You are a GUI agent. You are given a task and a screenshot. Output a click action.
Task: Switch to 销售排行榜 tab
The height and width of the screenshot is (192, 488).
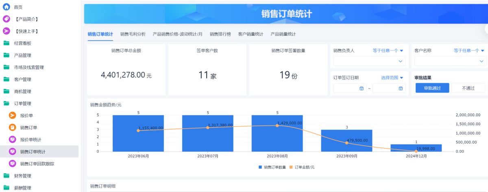click(220, 34)
